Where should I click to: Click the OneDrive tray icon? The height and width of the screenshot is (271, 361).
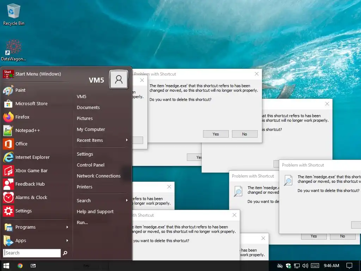(x=280, y=266)
